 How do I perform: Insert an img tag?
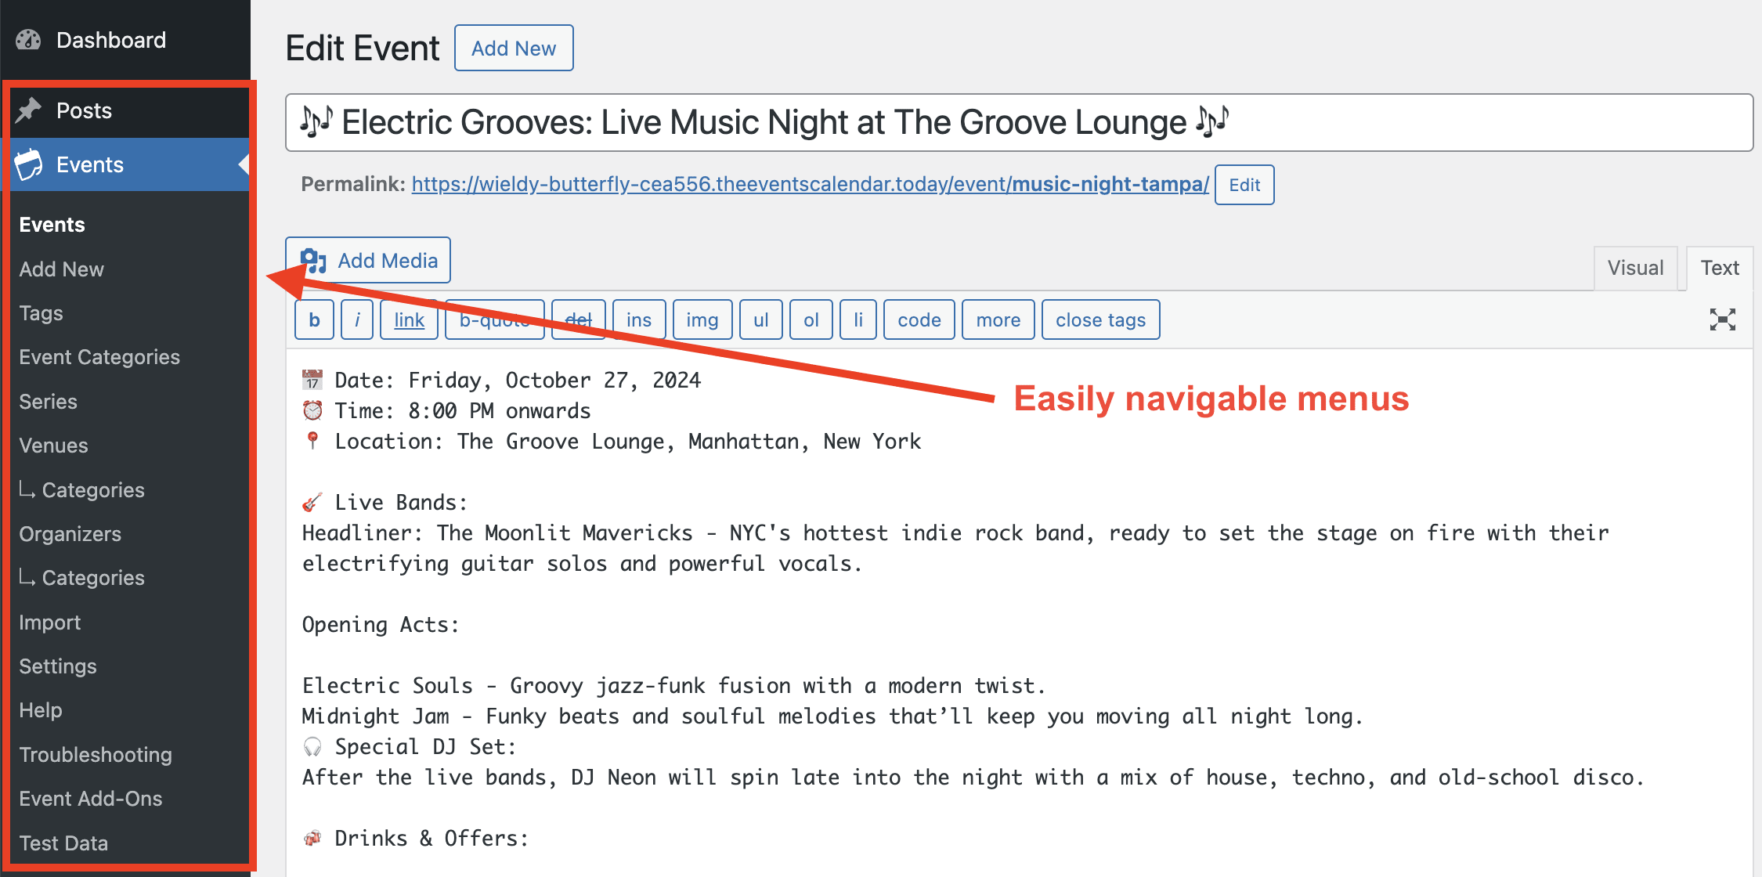click(702, 319)
